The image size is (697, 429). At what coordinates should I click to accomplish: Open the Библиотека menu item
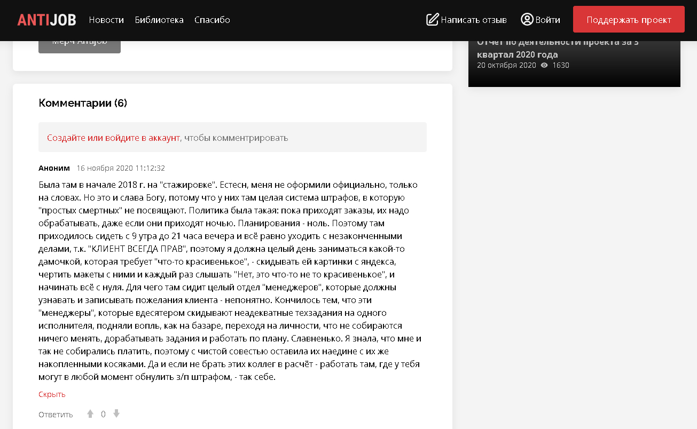click(x=159, y=20)
